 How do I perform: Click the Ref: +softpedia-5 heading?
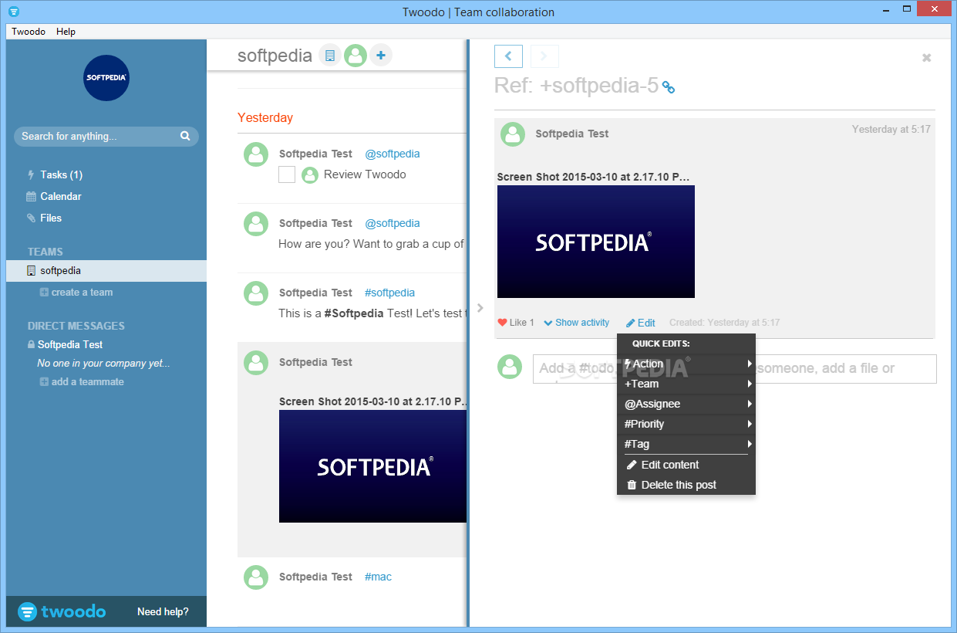click(576, 86)
